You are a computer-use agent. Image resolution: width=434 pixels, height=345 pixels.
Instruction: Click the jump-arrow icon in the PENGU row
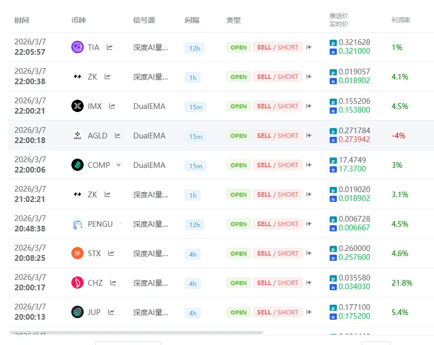[x=309, y=224]
